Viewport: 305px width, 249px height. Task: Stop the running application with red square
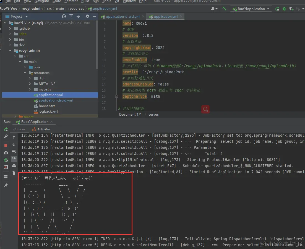click(6, 146)
